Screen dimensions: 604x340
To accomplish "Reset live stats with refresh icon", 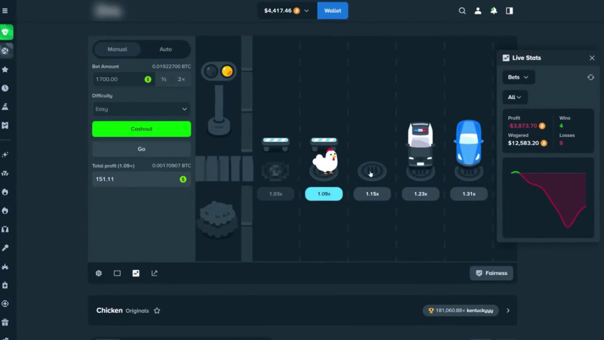I will pyautogui.click(x=591, y=77).
